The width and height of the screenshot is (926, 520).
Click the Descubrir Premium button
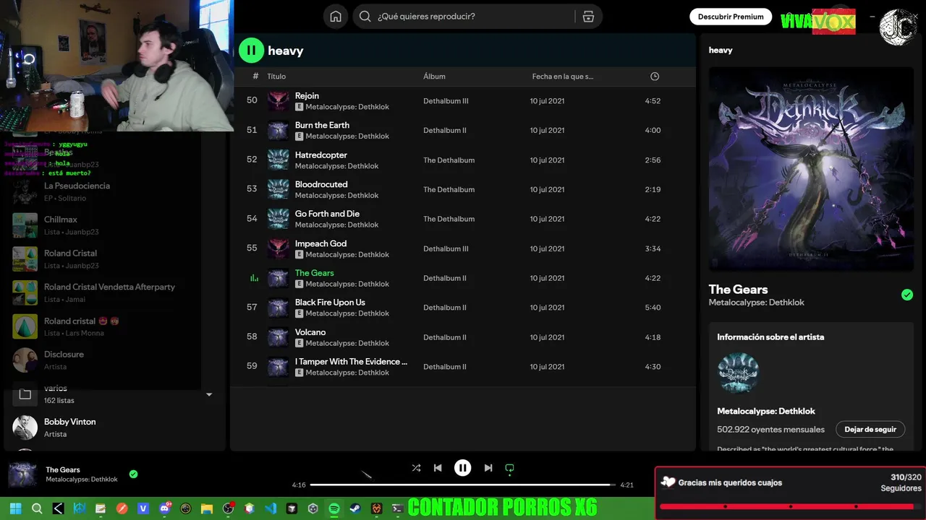pos(731,17)
